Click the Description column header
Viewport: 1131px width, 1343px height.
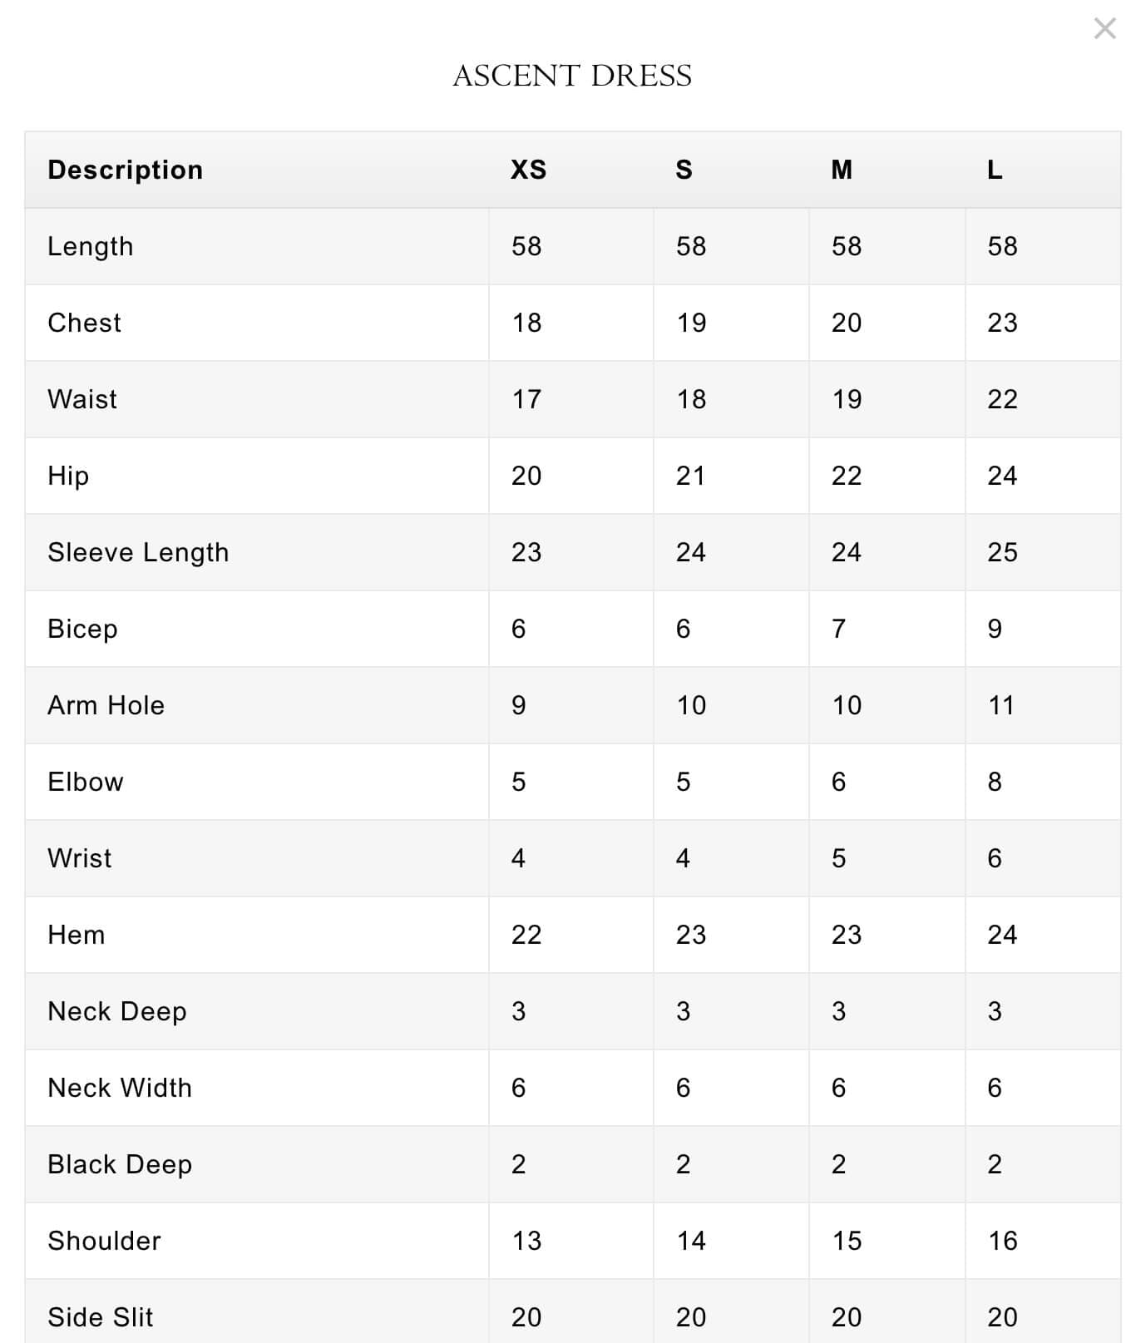coord(126,170)
